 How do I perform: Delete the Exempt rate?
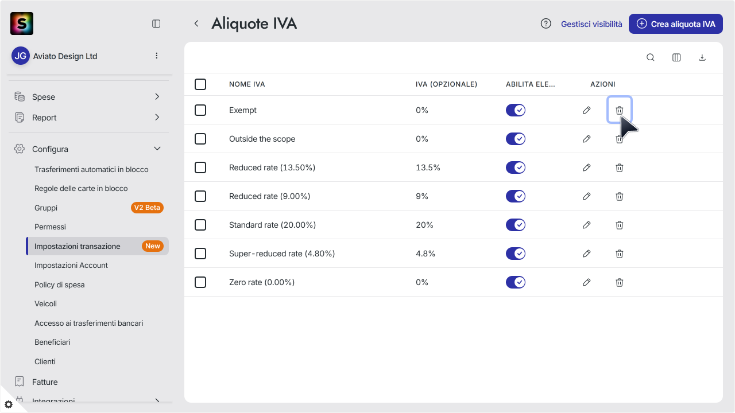620,110
